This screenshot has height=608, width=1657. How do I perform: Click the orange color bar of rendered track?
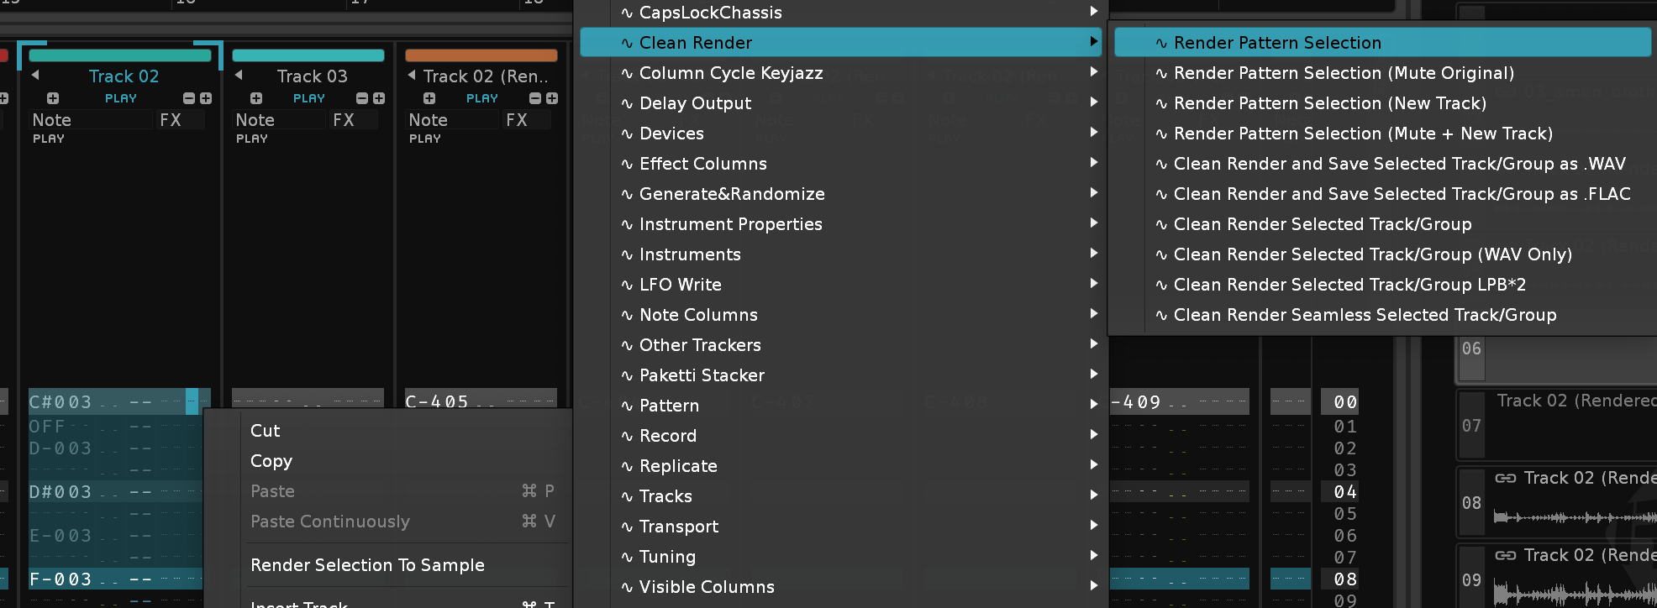click(481, 55)
